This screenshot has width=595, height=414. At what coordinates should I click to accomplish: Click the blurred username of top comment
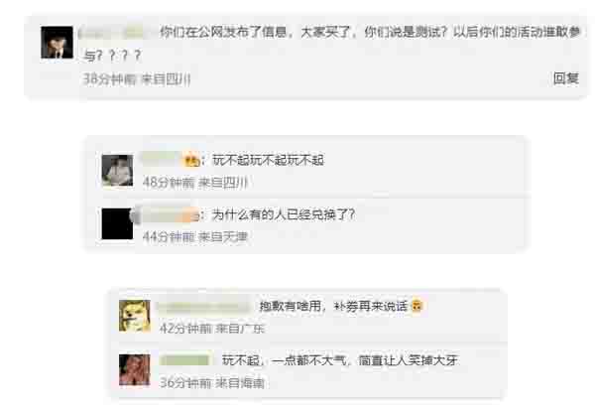(x=112, y=33)
